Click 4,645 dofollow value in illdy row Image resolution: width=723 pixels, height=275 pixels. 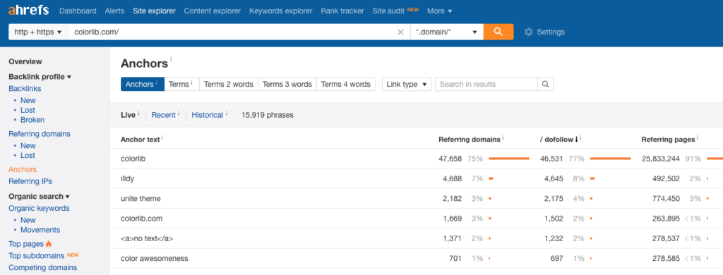click(x=554, y=178)
